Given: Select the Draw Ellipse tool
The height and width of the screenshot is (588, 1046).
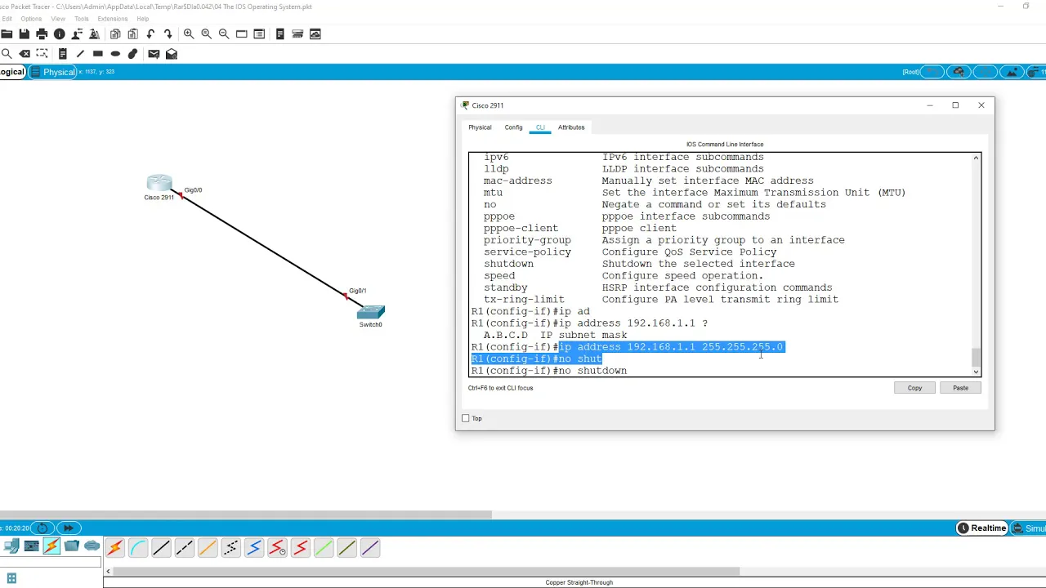Looking at the screenshot, I should pyautogui.click(x=115, y=54).
